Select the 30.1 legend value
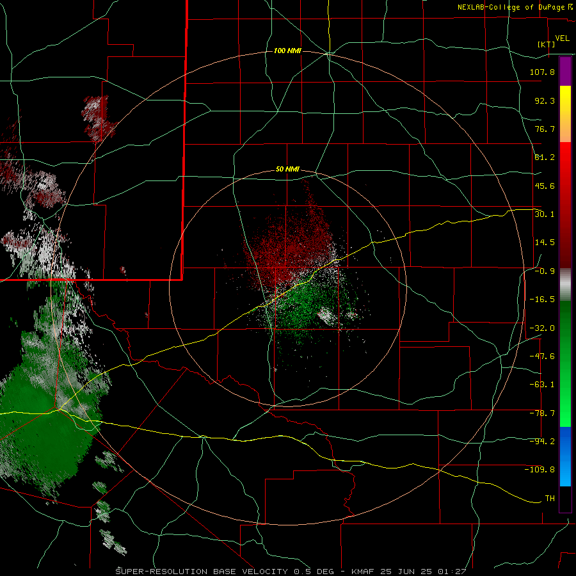Image resolution: width=576 pixels, height=576 pixels. click(x=545, y=214)
